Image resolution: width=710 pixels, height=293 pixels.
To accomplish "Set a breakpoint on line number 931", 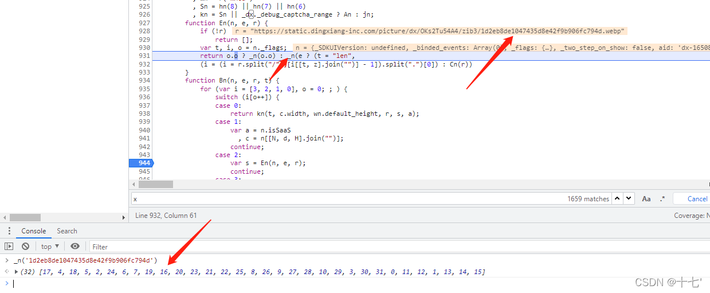I will coord(144,56).
